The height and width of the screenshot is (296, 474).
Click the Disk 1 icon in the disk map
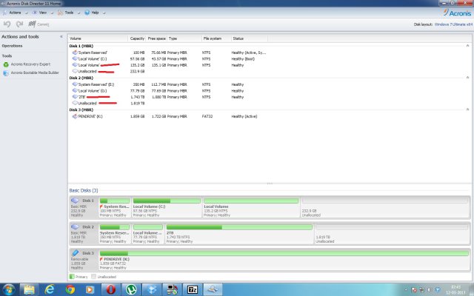[x=75, y=201]
